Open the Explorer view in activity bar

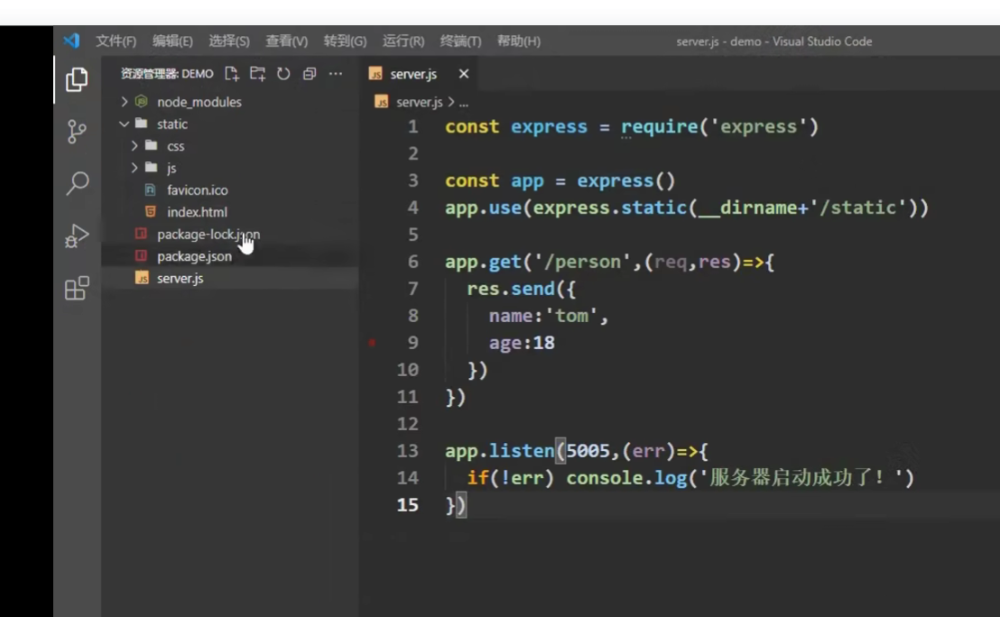pos(77,79)
